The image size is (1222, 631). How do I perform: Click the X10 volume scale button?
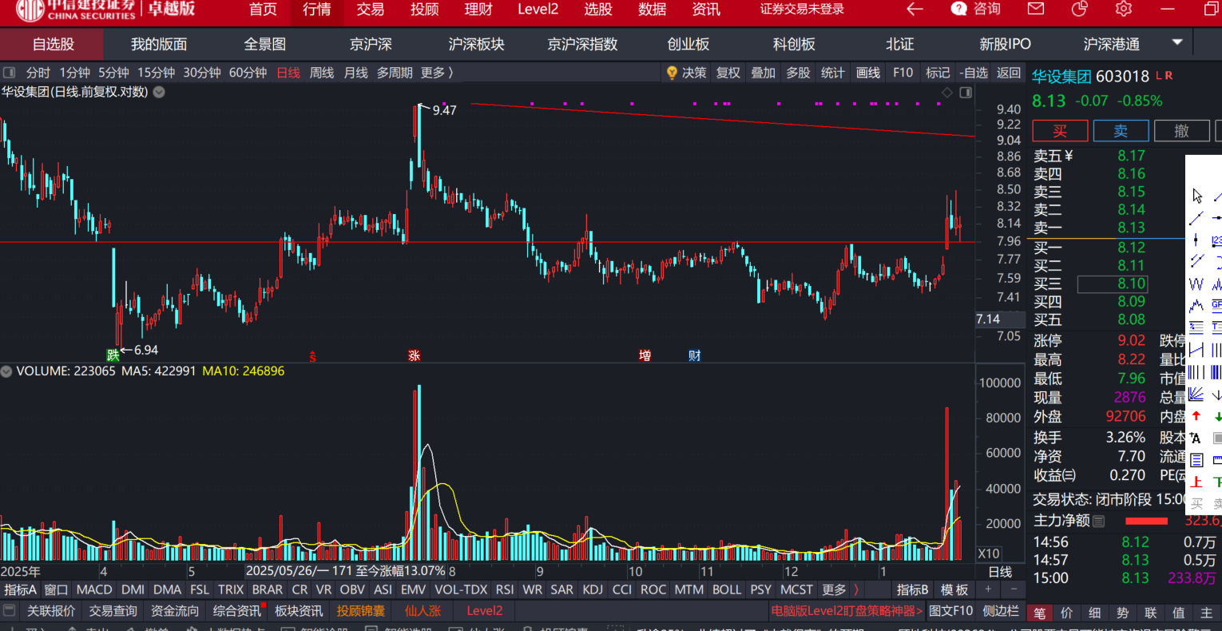pos(989,554)
